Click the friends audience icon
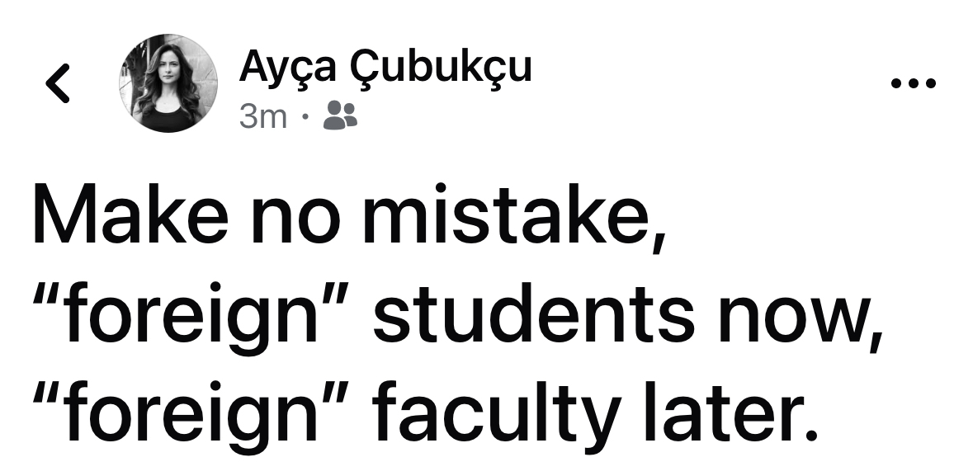 [340, 116]
